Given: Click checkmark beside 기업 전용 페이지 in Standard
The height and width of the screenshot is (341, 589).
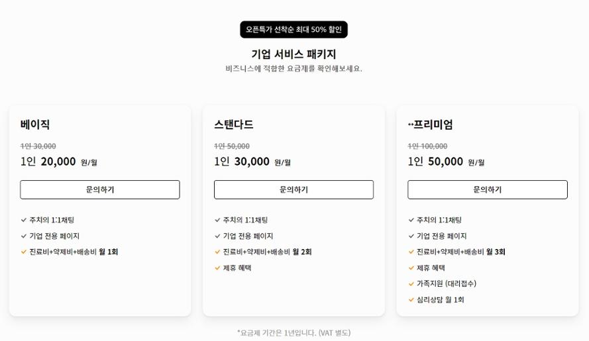Looking at the screenshot, I should coord(217,236).
